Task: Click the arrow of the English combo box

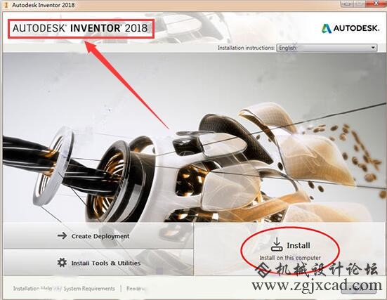Action: (373, 48)
